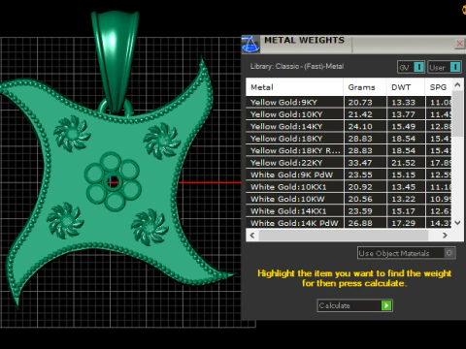Click the Calculate button
Viewport: 466px width, 349px height.
(x=354, y=305)
